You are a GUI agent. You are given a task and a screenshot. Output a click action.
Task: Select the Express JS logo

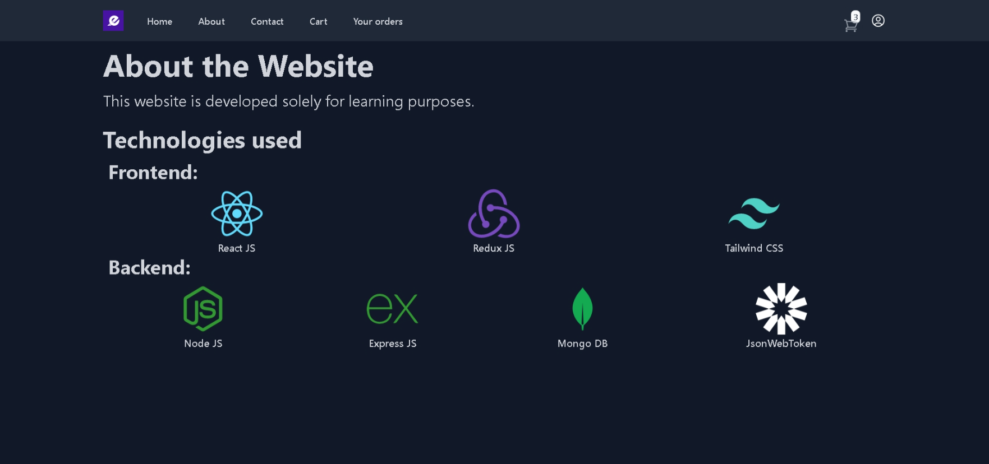(x=392, y=307)
